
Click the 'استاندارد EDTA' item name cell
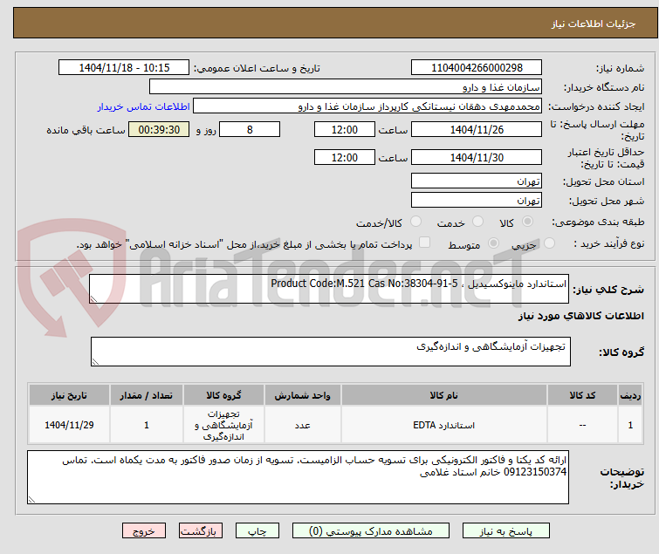(x=443, y=425)
